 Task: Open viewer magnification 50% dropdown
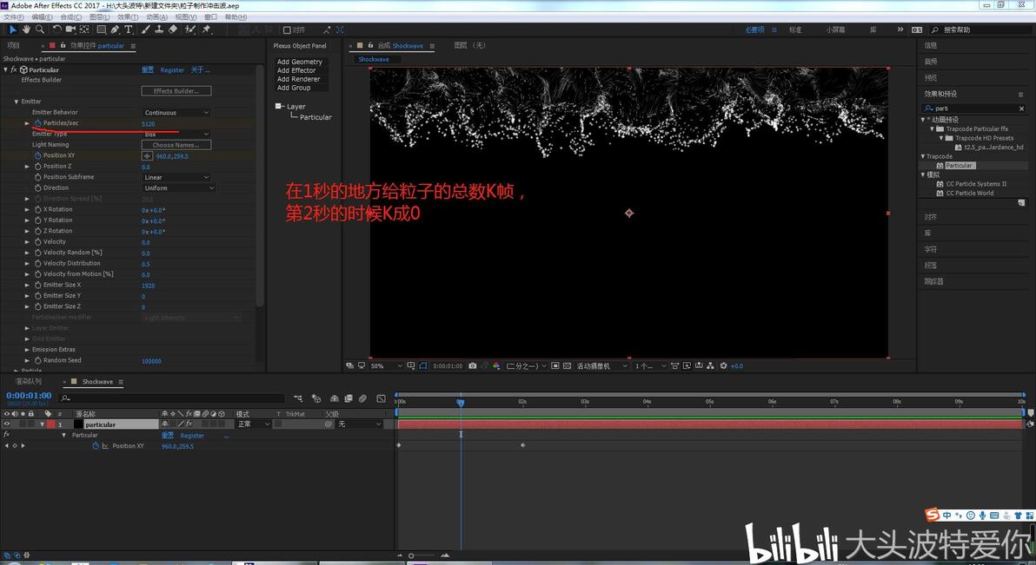tap(386, 365)
